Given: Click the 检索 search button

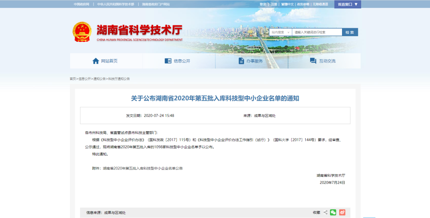Looking at the screenshot, I should pyautogui.click(x=350, y=32).
